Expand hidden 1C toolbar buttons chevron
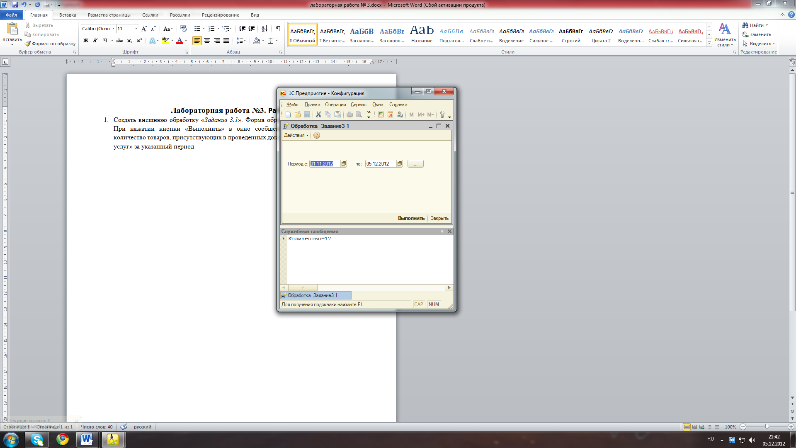The image size is (796, 448). (369, 114)
